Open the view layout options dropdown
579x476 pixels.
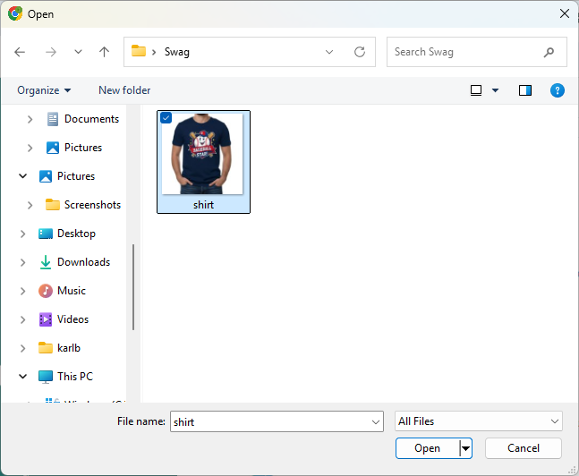pos(495,90)
